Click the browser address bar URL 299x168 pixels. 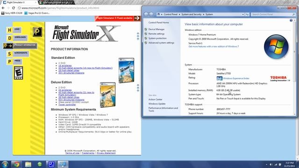click(x=60, y=8)
